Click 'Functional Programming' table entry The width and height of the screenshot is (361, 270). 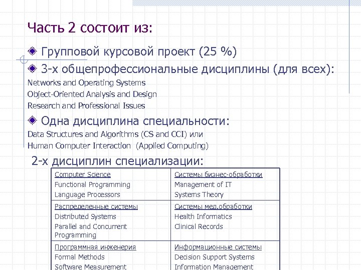[x=92, y=184]
